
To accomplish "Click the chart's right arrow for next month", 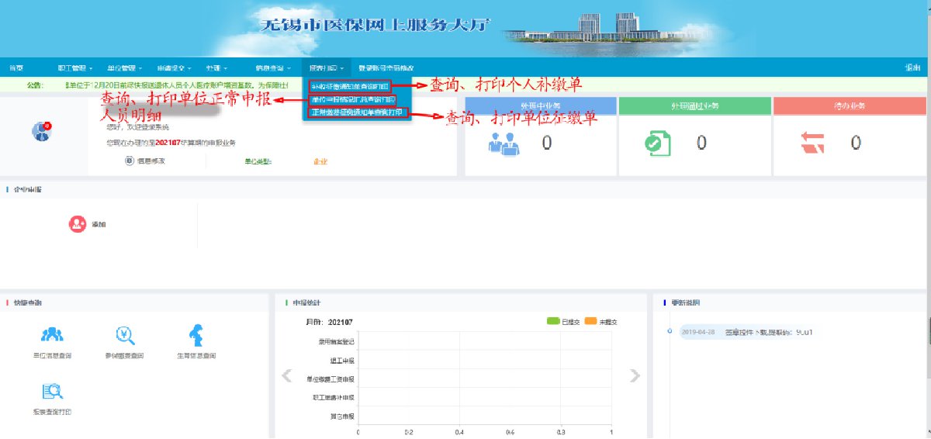I will pyautogui.click(x=635, y=376).
